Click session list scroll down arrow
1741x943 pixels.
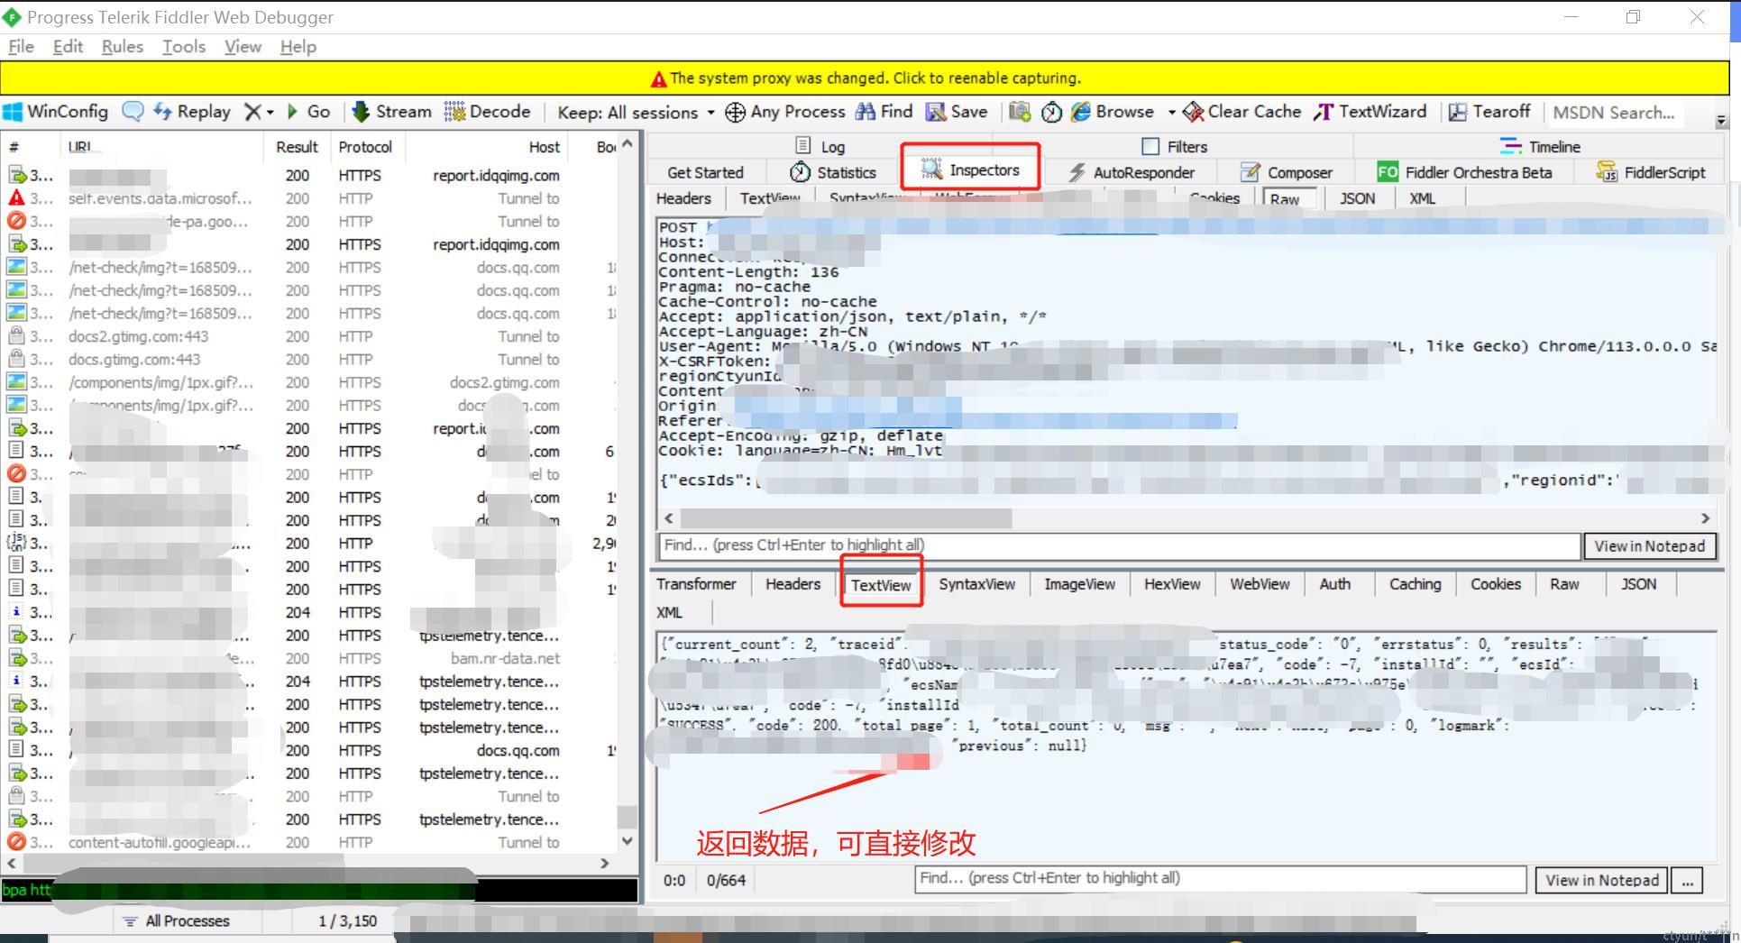click(628, 840)
